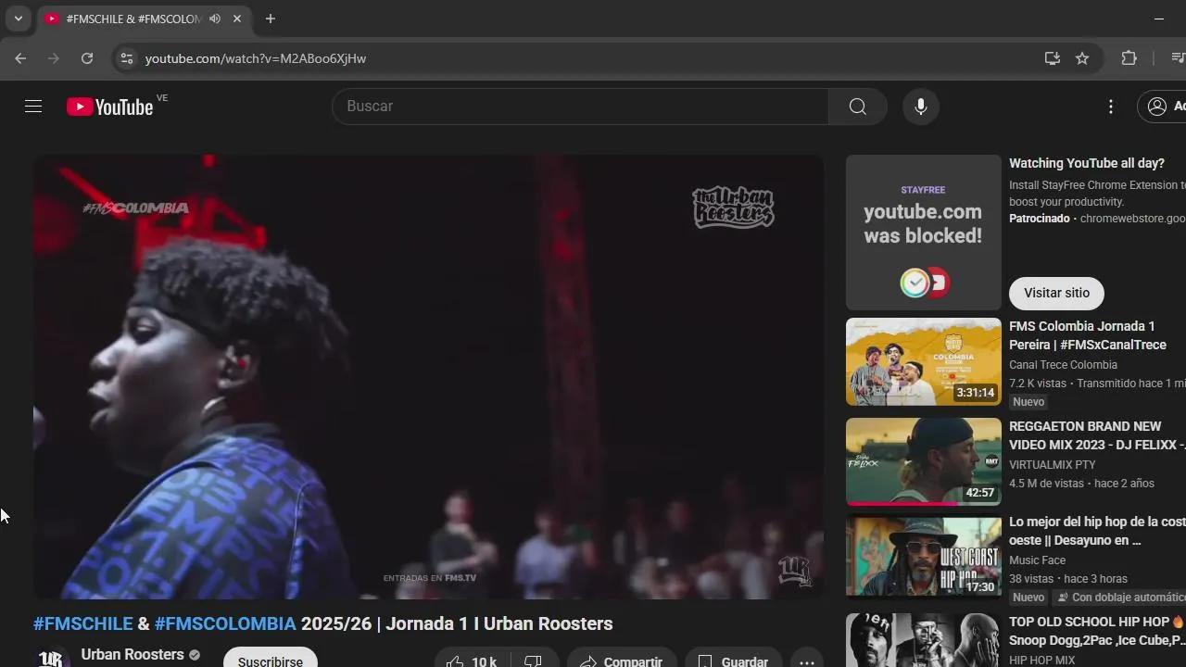
Task: Focus the Buscar search field
Action: tap(581, 107)
